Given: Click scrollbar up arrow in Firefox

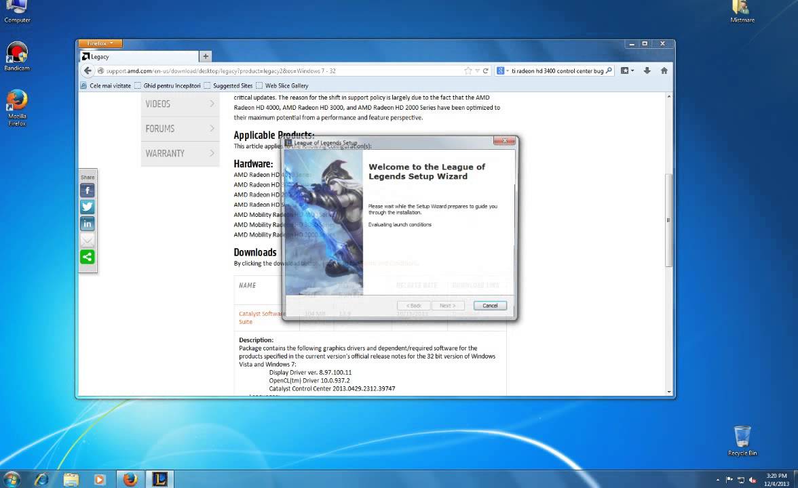Looking at the screenshot, I should [x=669, y=96].
